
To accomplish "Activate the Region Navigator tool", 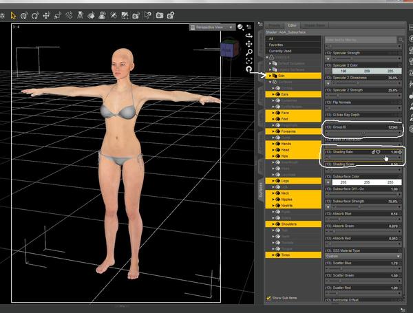I will coord(102,16).
